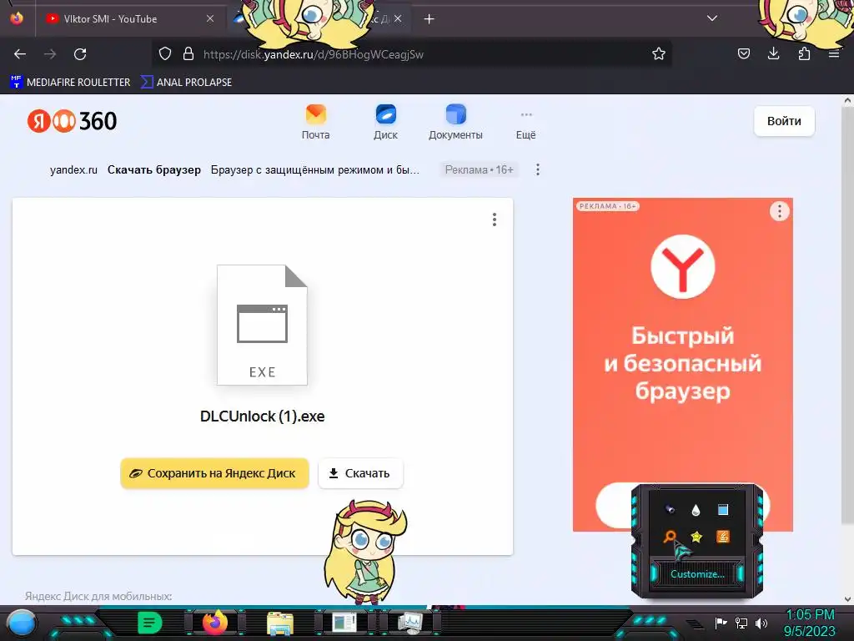
Task: Open the side ad three-dot menu
Action: (x=780, y=211)
